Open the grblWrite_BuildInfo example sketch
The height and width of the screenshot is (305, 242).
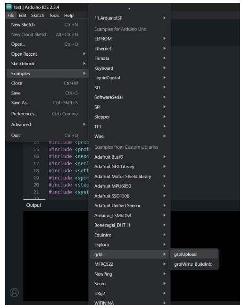pyautogui.click(x=193, y=264)
